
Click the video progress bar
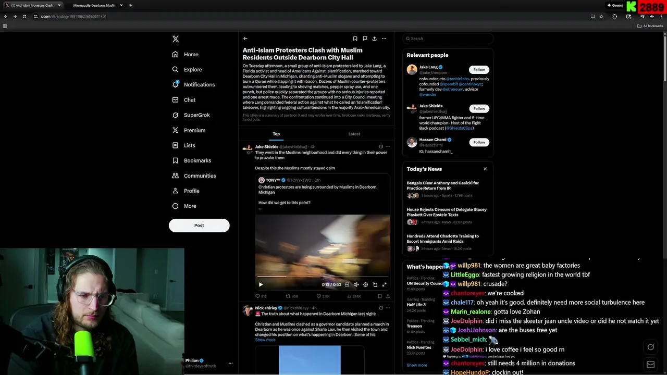(323, 277)
